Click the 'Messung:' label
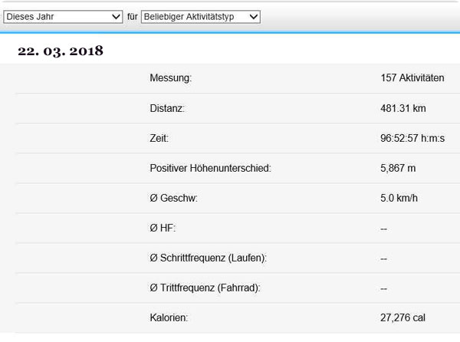 (170, 78)
